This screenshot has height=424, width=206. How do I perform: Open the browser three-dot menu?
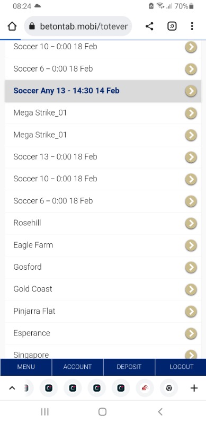pos(192,26)
